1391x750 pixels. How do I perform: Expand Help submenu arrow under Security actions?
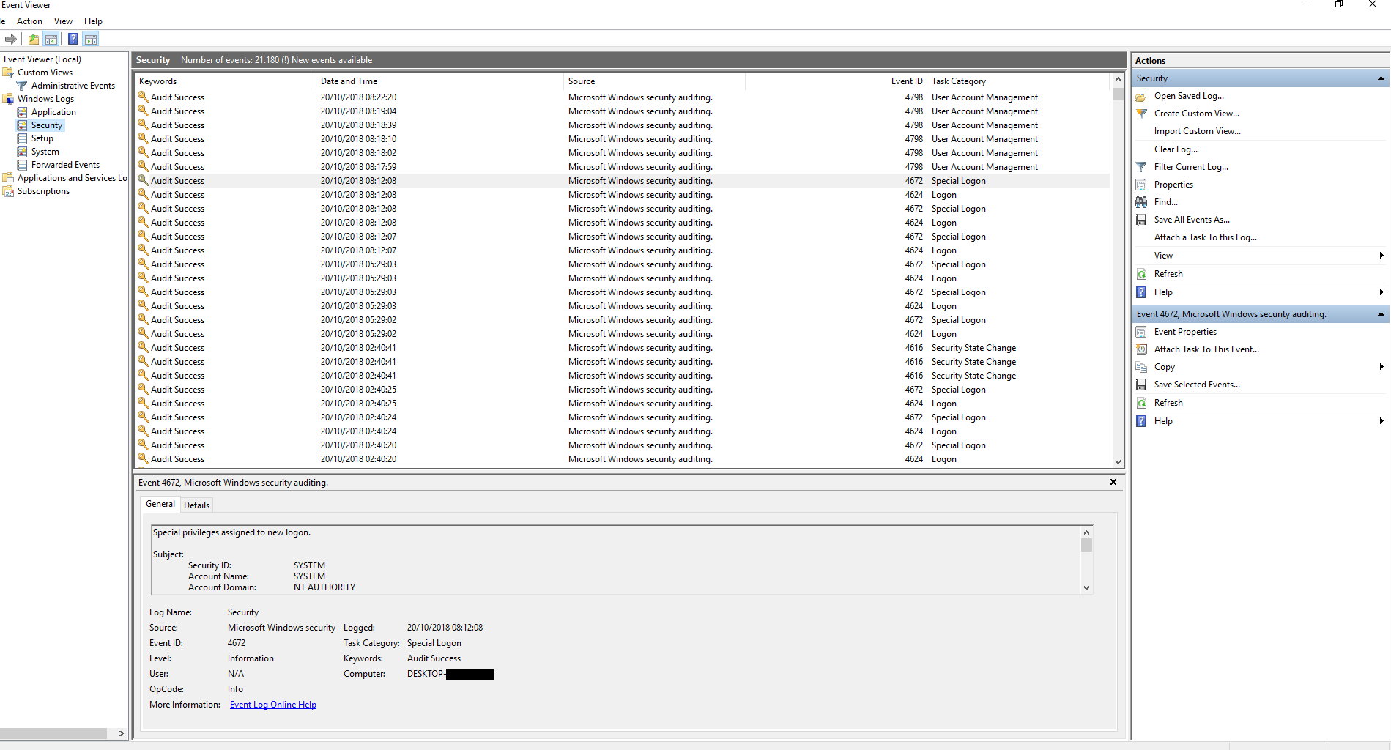(1381, 292)
